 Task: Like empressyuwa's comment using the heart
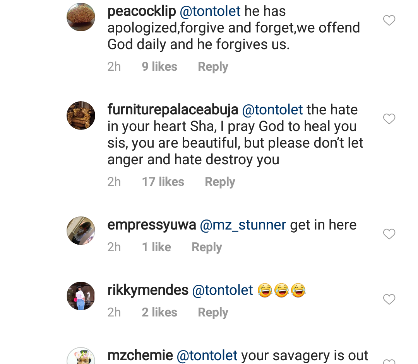point(389,234)
